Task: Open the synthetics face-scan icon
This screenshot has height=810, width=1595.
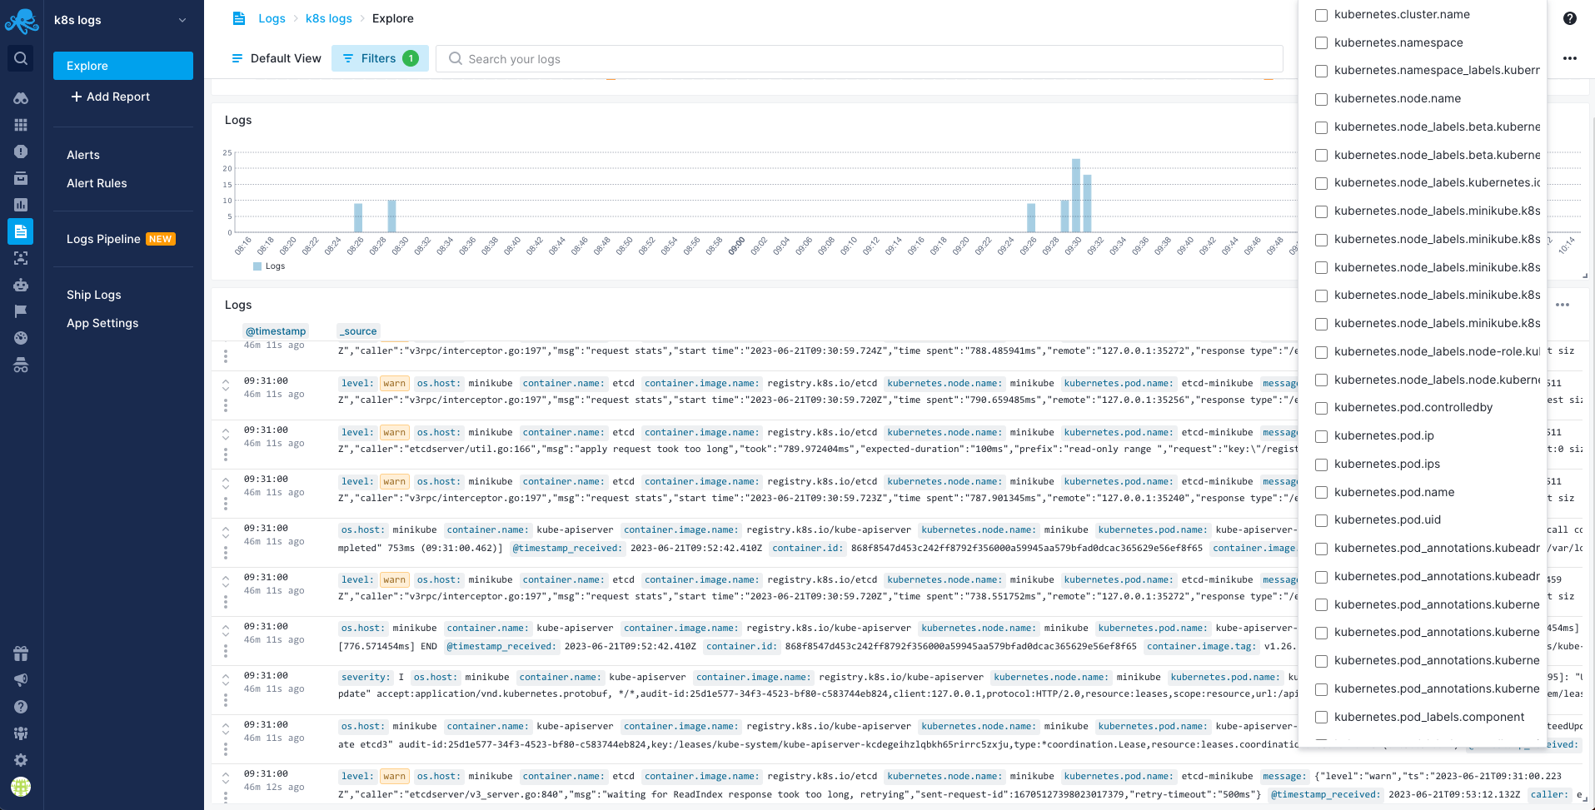Action: 21,258
